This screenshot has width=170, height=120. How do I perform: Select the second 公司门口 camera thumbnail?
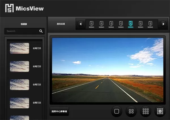coord(20,67)
